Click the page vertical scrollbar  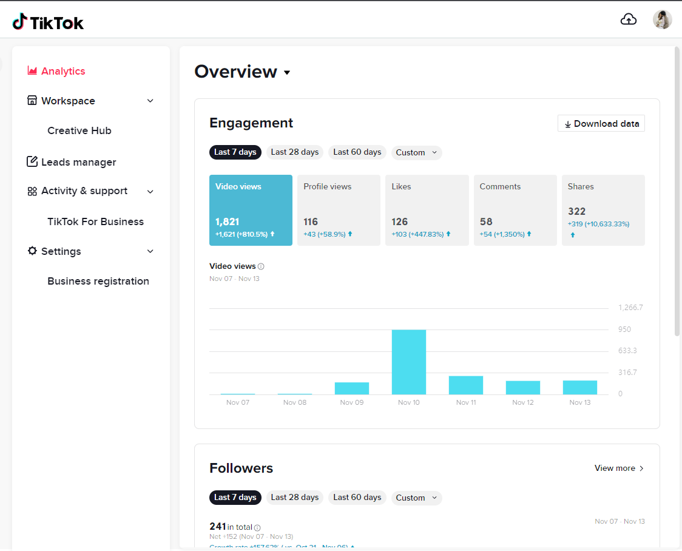pos(677,191)
